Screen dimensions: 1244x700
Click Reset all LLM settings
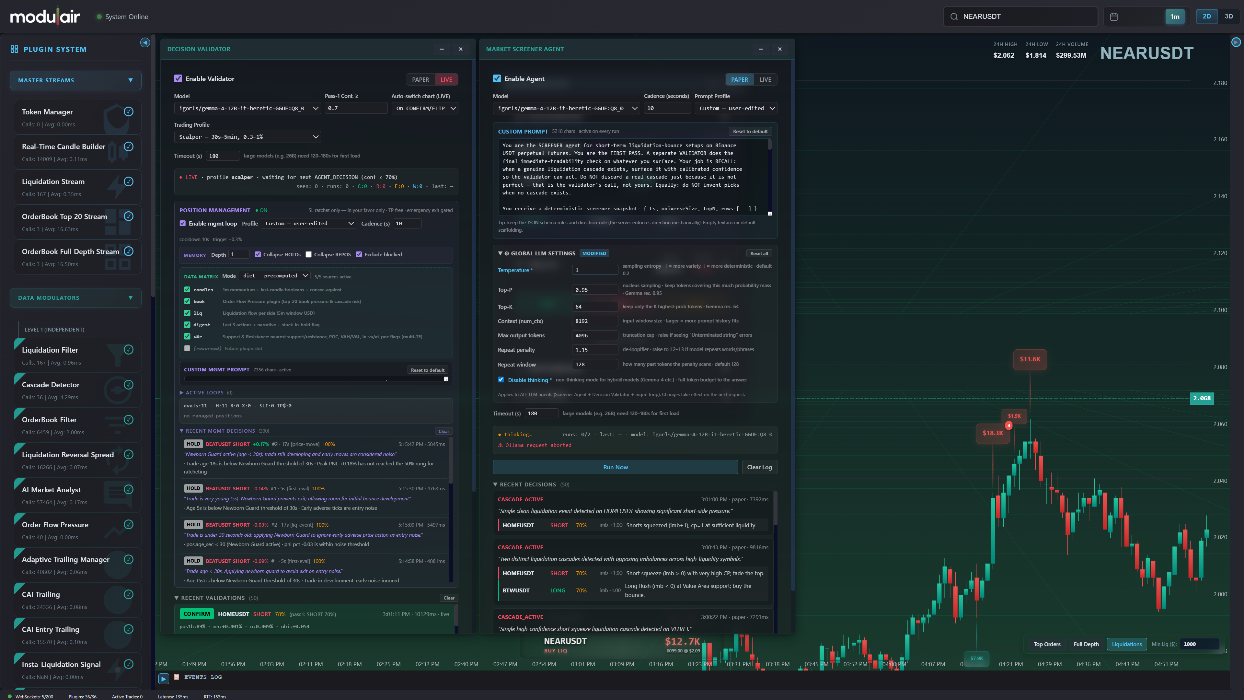[759, 254]
